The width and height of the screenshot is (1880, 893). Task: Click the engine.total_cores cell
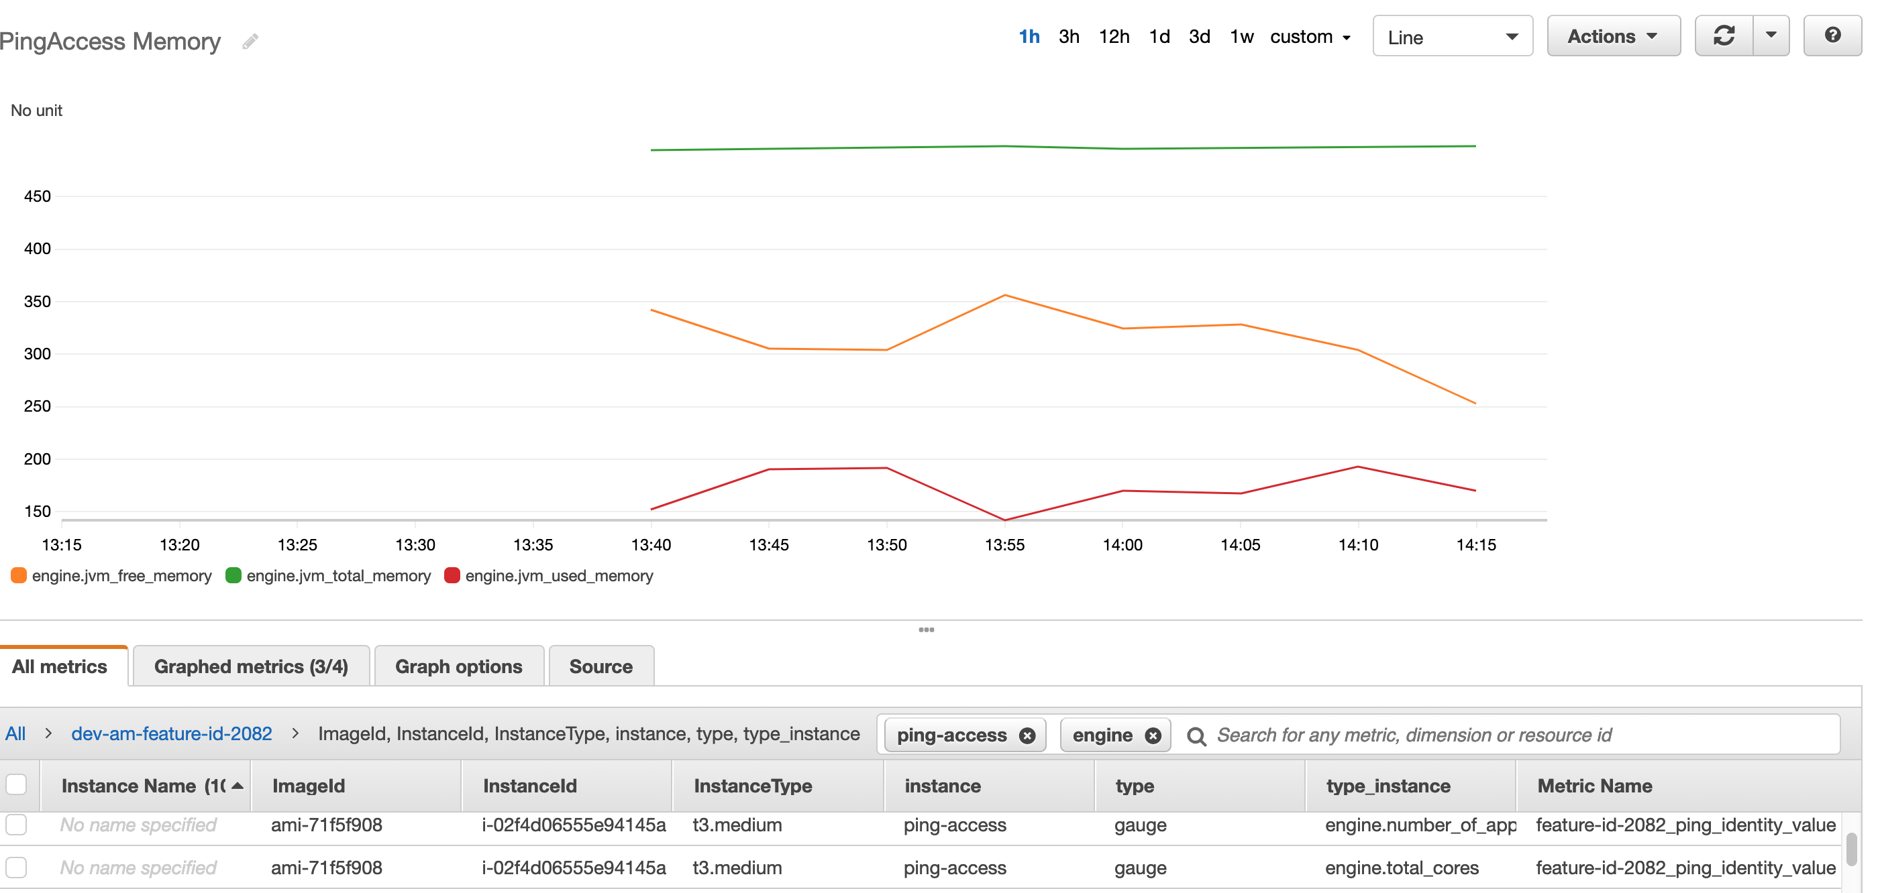click(1402, 868)
